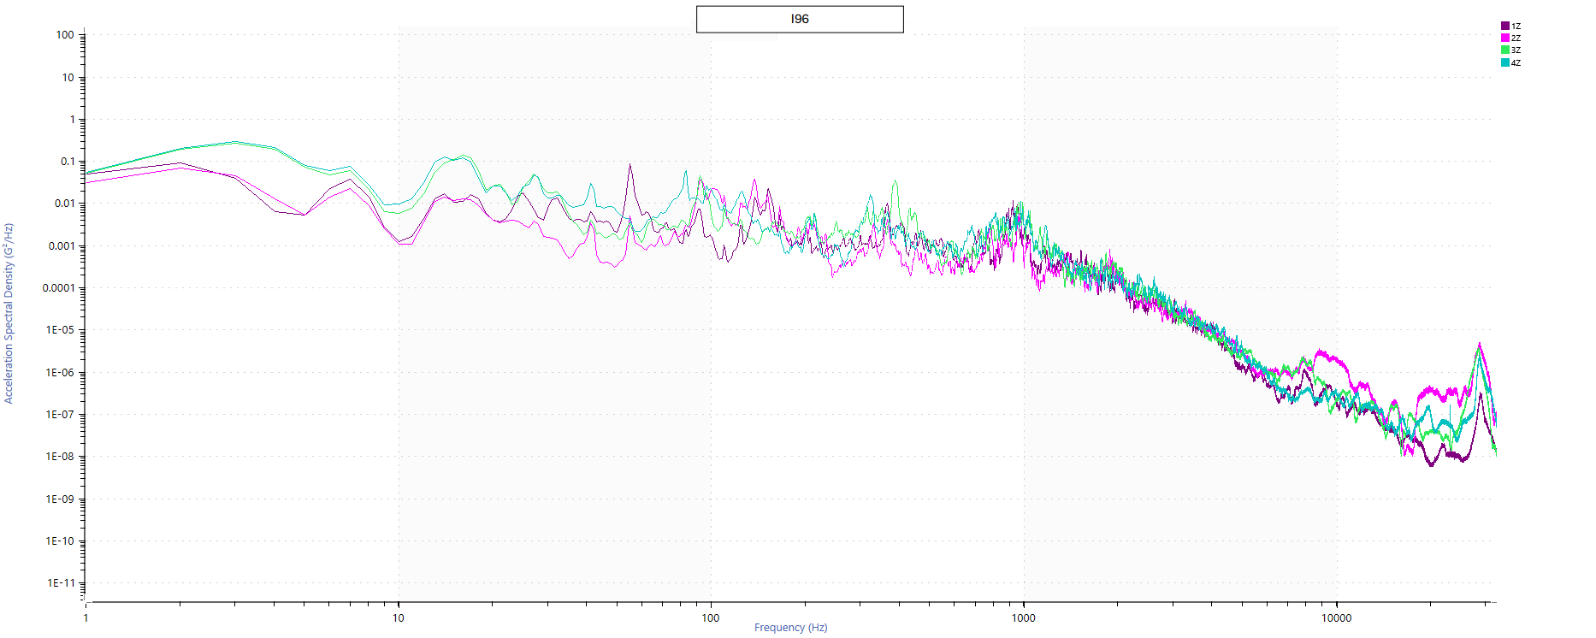Screen dimensions: 1596x638
Task: Click the 0.1 tick label on vertical axis
Action: [x=68, y=162]
